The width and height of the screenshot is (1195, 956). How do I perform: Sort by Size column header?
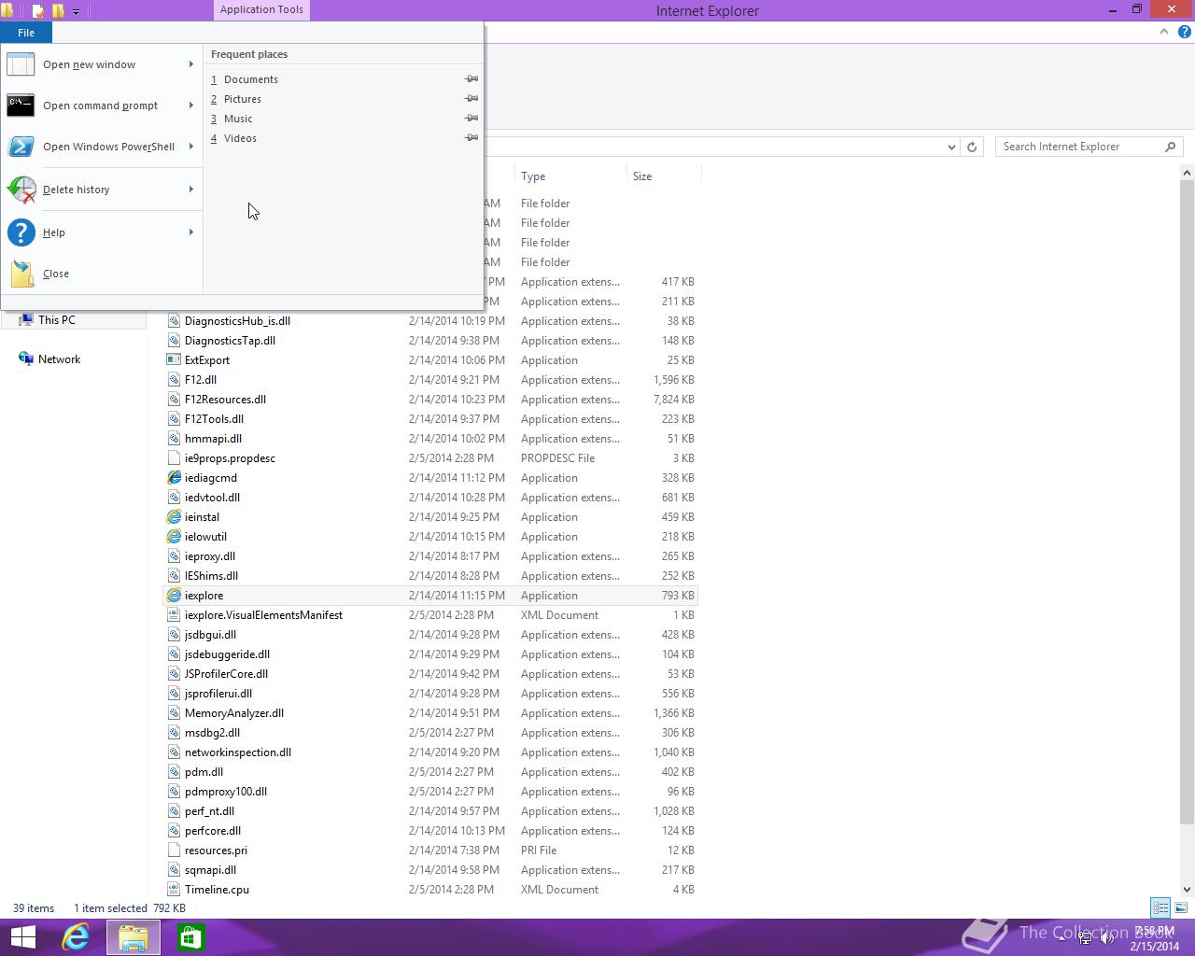(x=664, y=176)
